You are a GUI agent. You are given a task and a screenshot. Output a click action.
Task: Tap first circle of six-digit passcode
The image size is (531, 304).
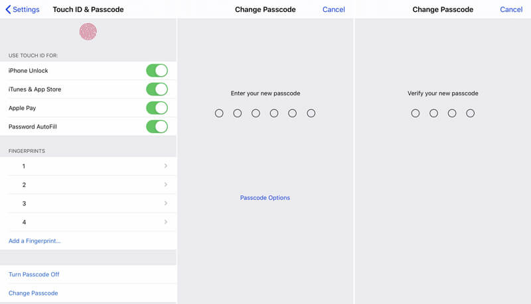click(x=219, y=113)
